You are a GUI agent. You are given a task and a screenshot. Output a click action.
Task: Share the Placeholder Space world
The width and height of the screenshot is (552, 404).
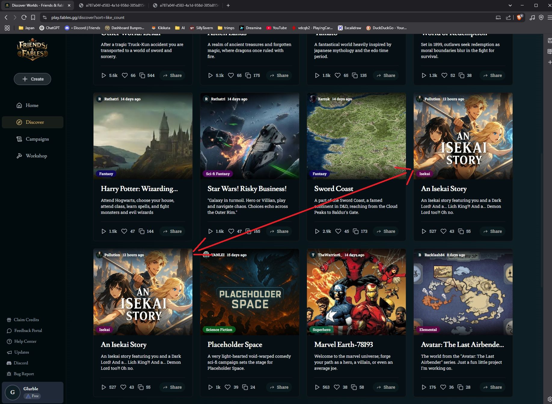(x=279, y=387)
